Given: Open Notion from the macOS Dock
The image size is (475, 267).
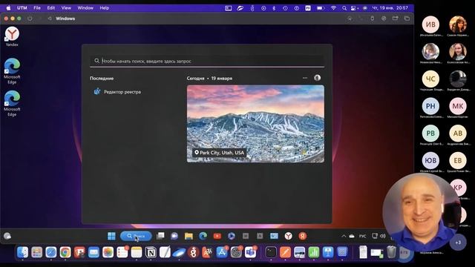Looking at the screenshot, I should [x=151, y=252].
